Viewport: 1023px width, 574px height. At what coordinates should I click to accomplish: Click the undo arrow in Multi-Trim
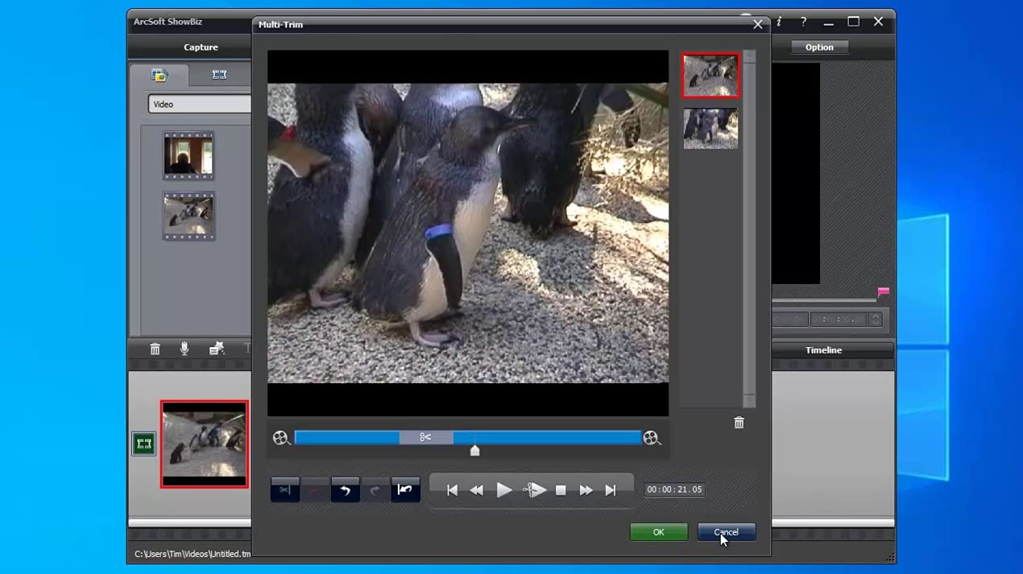pos(345,489)
